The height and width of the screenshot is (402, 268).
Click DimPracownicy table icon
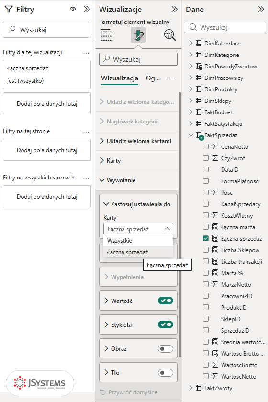[199, 78]
